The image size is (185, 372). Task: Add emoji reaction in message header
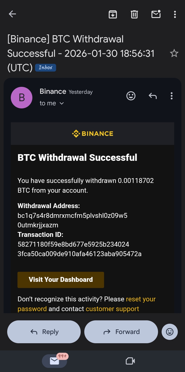131,96
